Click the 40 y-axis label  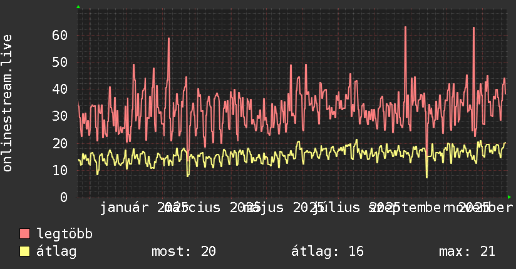[x=60, y=89]
